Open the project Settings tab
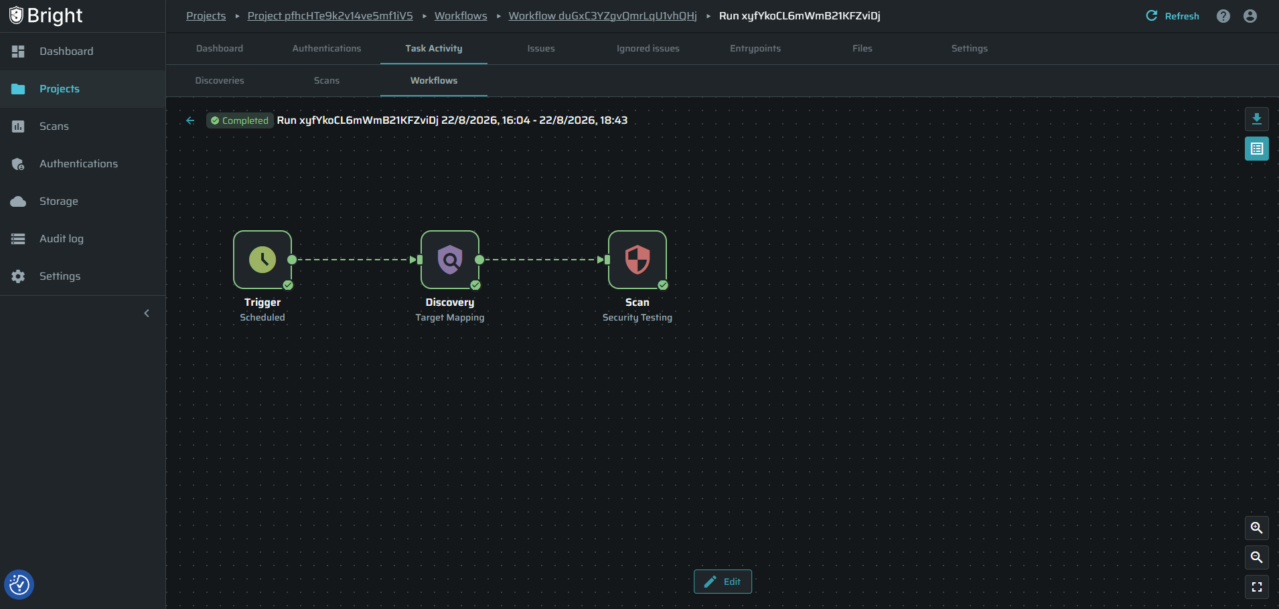 970,49
